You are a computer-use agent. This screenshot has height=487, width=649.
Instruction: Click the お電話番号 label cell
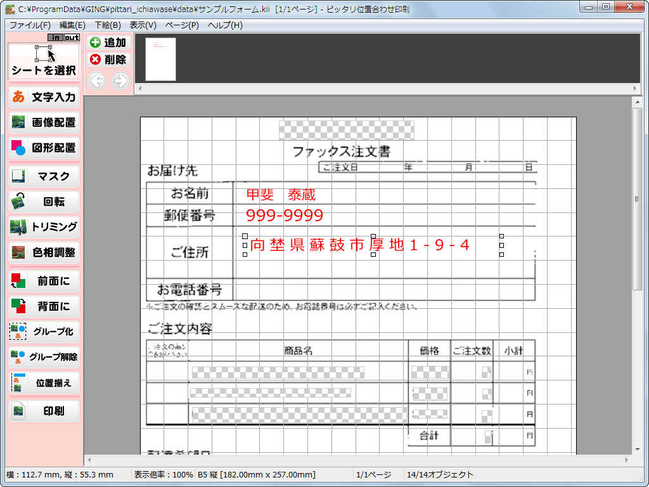[190, 290]
